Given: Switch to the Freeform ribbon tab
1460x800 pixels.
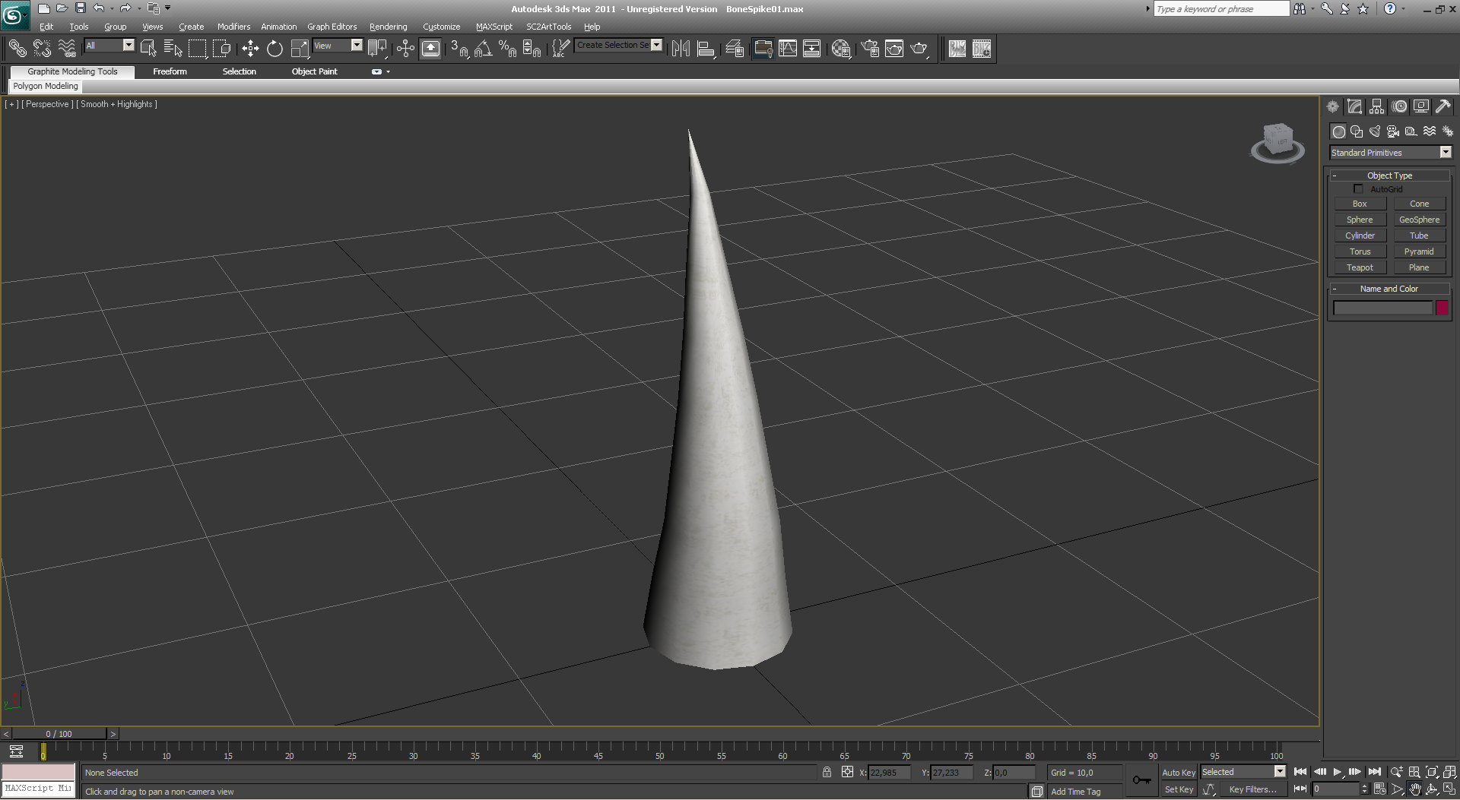Looking at the screenshot, I should (x=170, y=71).
